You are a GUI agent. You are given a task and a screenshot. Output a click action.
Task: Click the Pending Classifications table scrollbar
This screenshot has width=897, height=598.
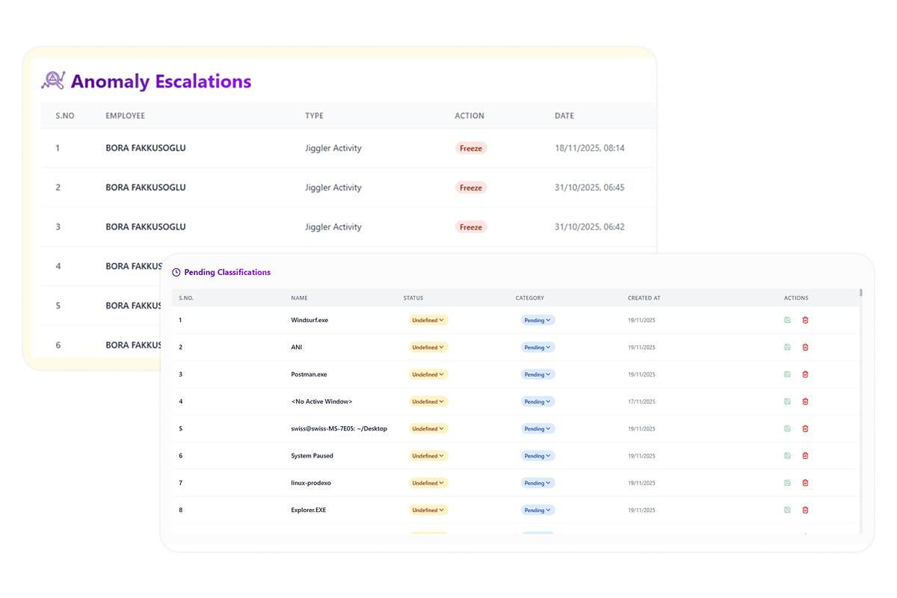click(x=861, y=293)
